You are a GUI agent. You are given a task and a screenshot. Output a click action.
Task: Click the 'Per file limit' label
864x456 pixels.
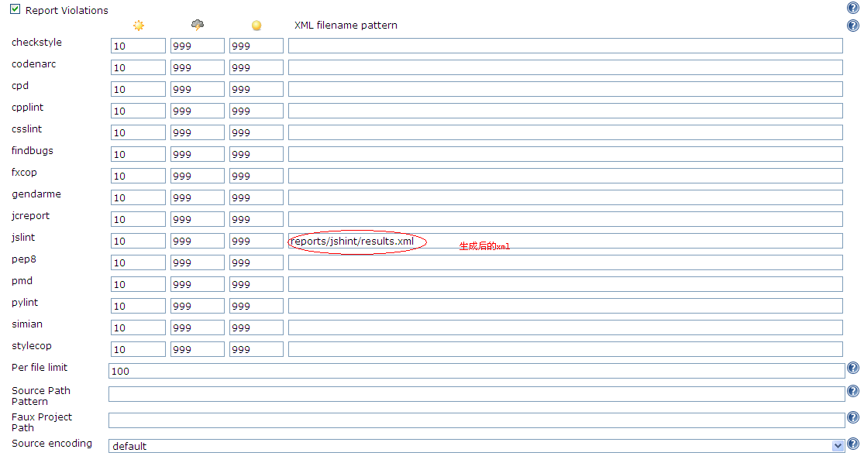pos(40,367)
